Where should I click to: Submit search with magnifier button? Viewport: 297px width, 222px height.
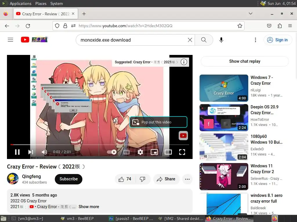(x=204, y=40)
